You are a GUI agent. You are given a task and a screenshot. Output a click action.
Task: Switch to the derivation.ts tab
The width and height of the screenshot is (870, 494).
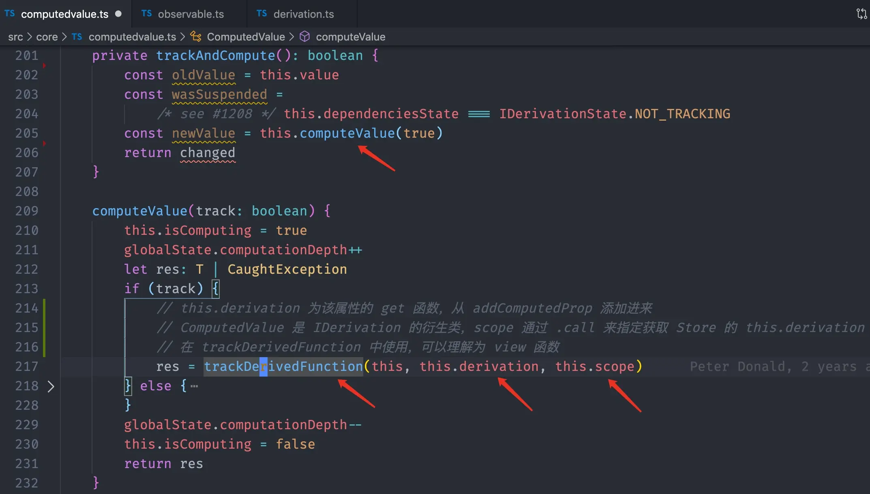pos(303,14)
